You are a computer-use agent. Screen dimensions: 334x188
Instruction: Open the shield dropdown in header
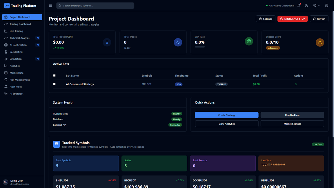click(x=316, y=6)
